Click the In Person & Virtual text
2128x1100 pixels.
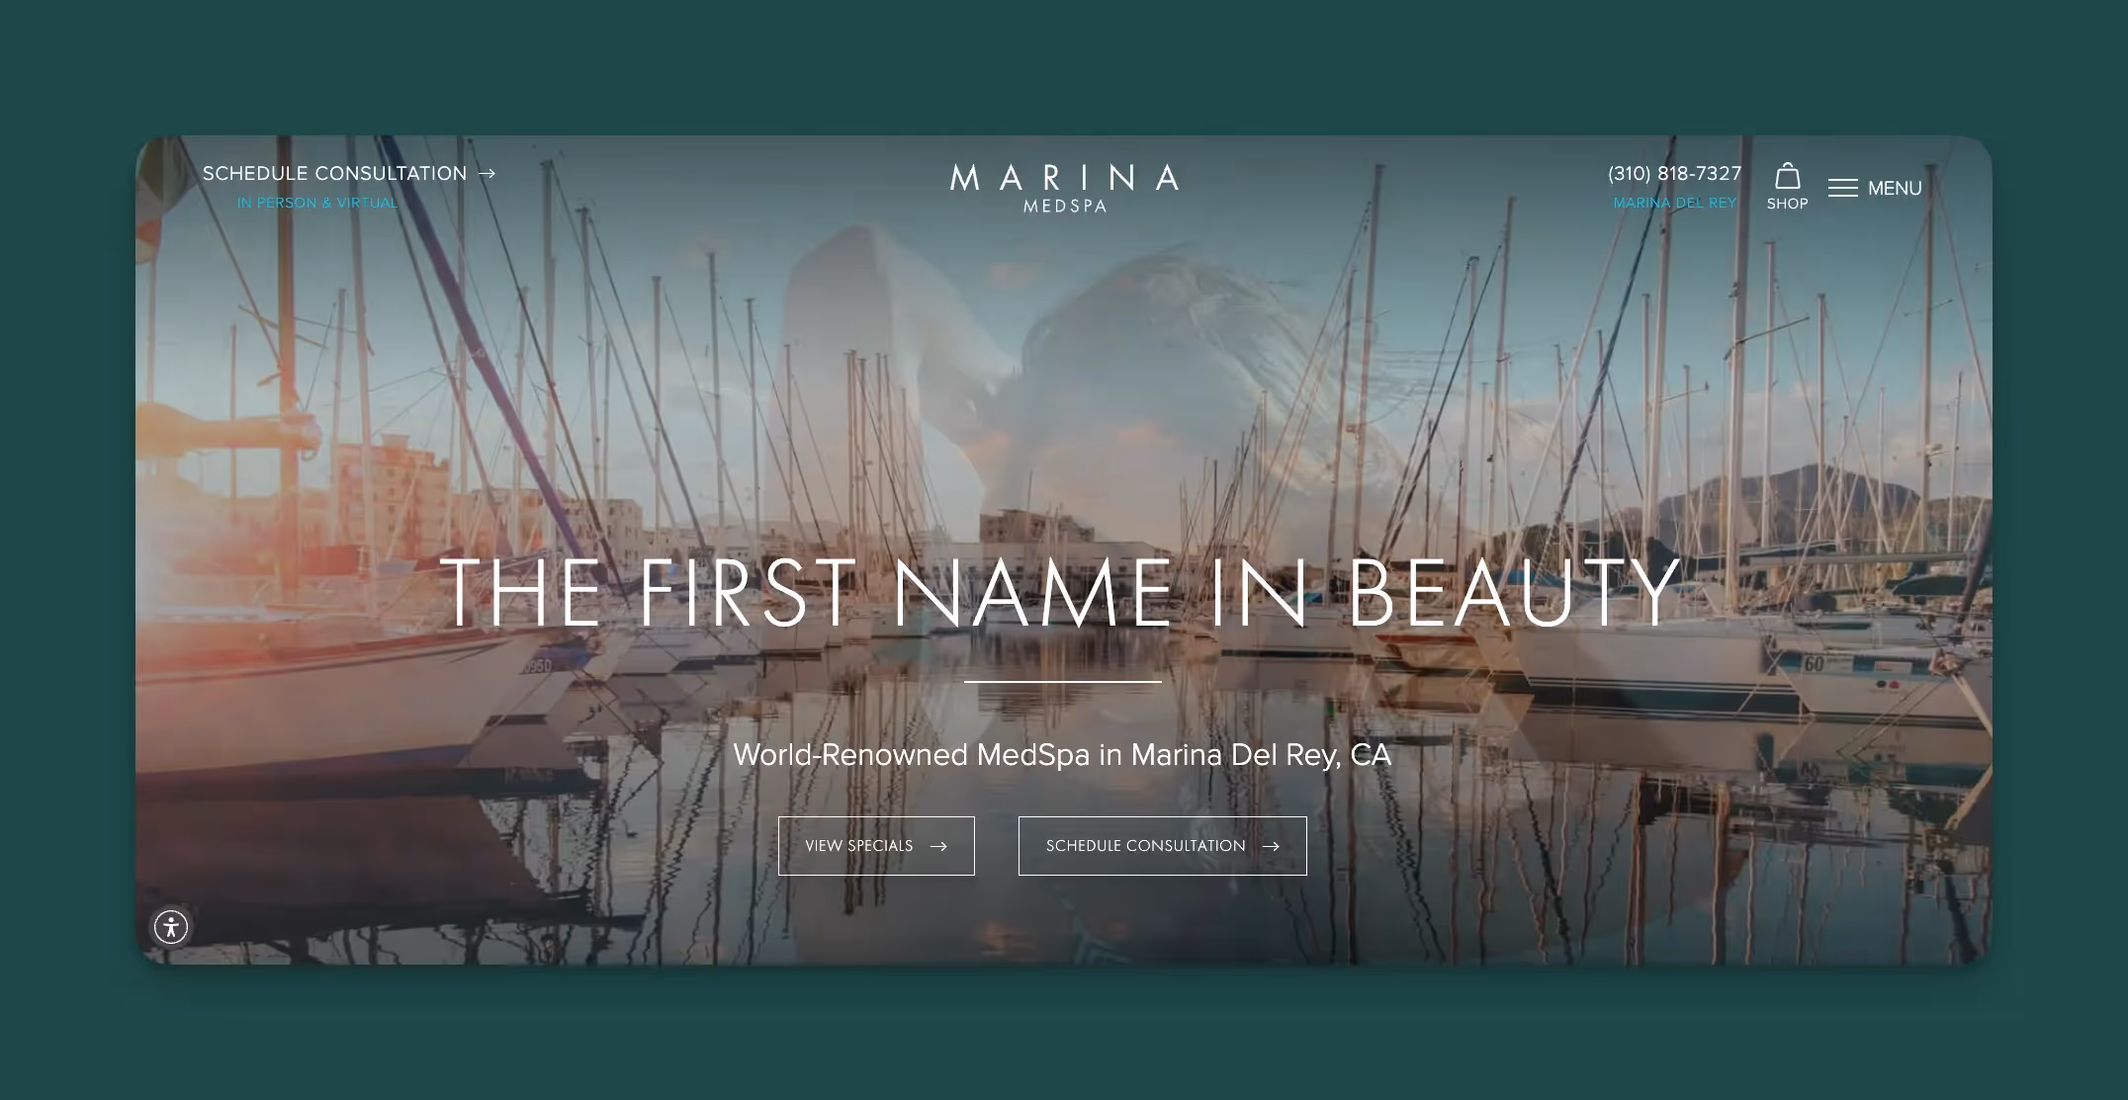tap(316, 203)
